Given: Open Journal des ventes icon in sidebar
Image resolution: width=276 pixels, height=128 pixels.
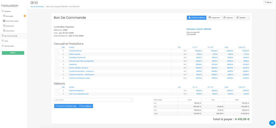Looking at the screenshot, I should point(4,21).
